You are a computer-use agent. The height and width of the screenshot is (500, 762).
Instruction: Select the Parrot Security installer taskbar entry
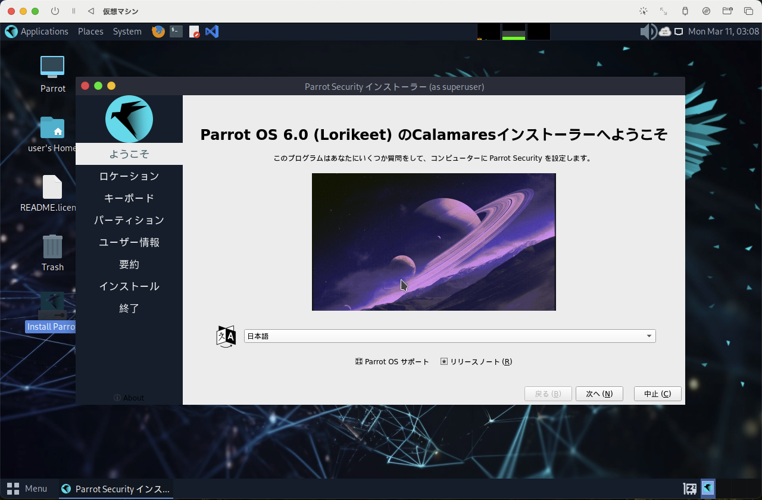[x=116, y=489]
